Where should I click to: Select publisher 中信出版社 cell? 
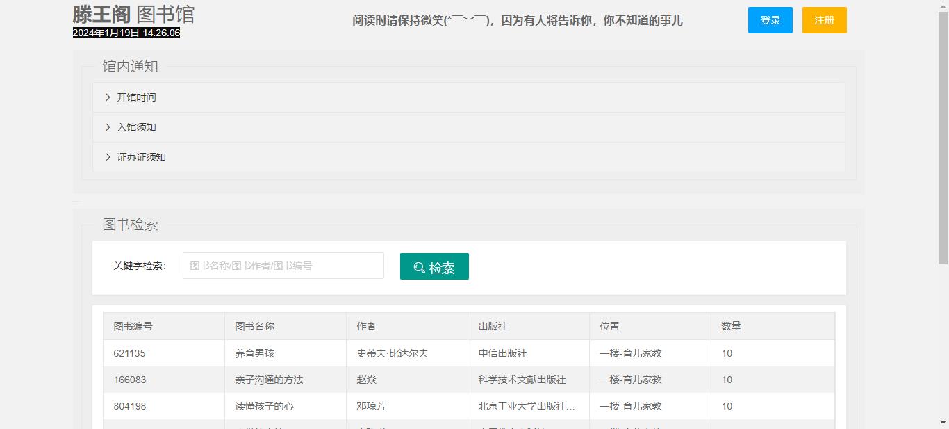[x=529, y=353]
